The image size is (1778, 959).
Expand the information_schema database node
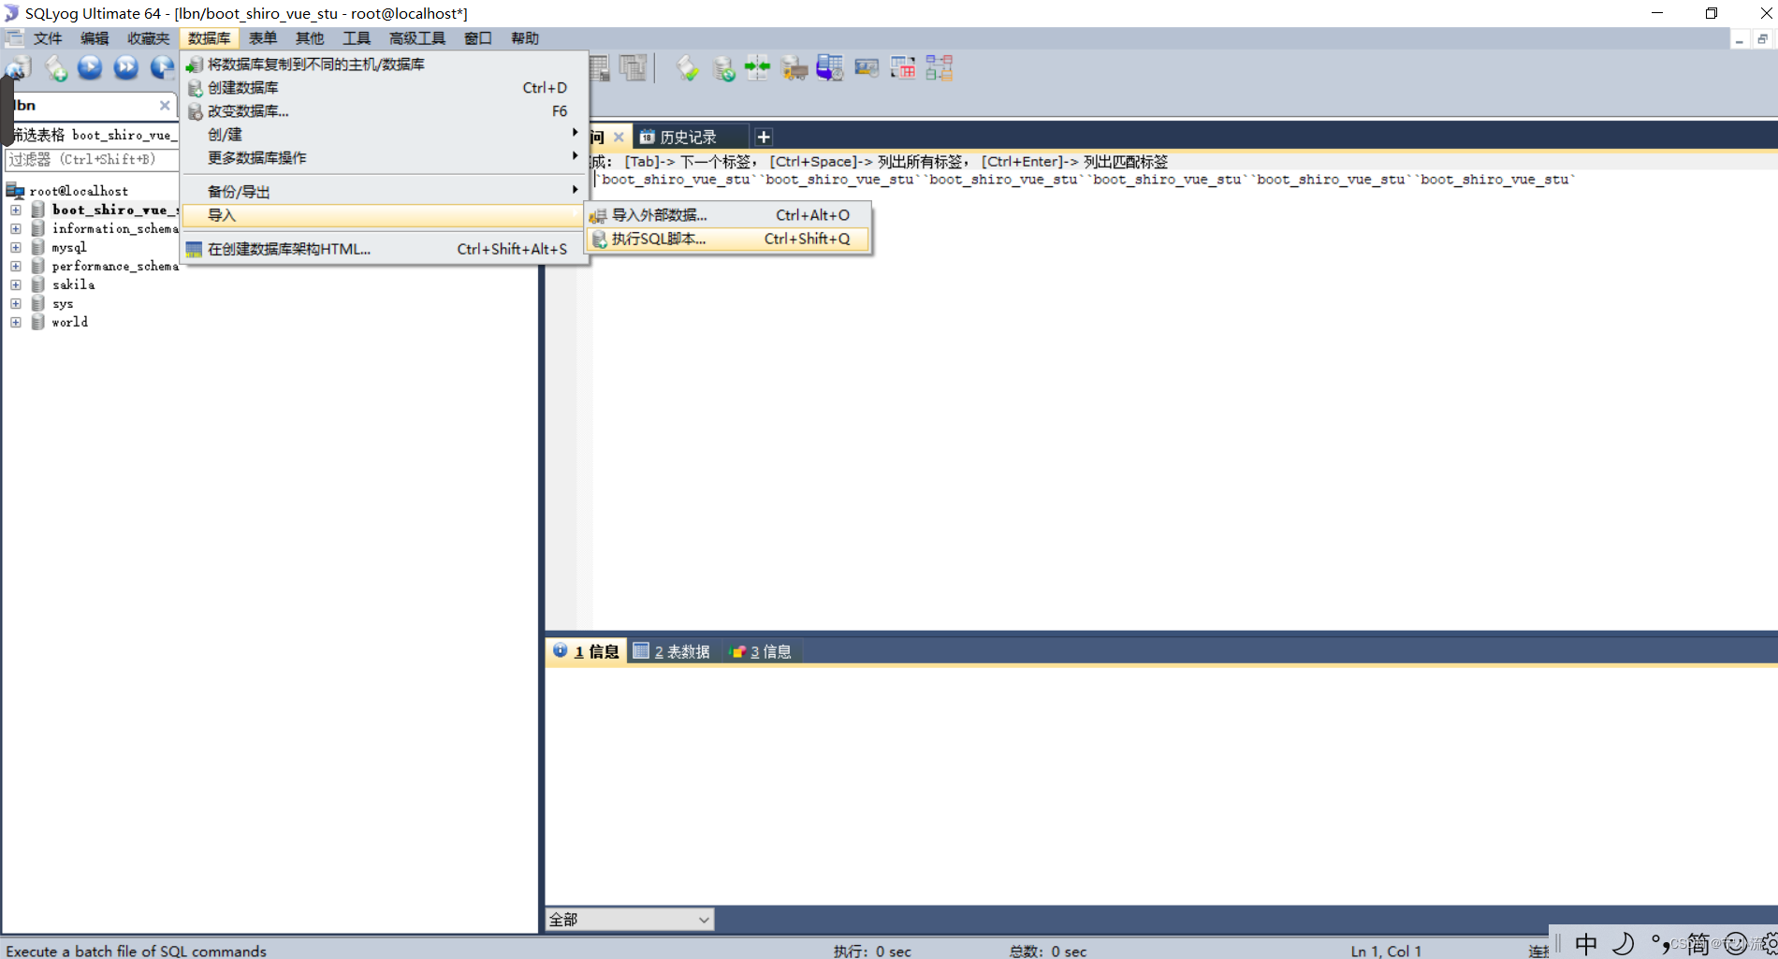[x=16, y=228]
